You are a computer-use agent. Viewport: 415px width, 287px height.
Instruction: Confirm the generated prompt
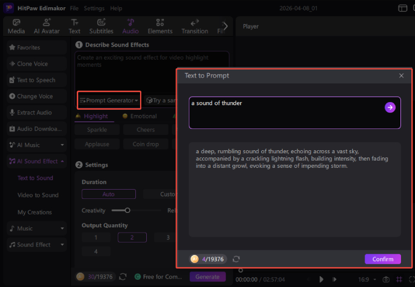(x=383, y=259)
